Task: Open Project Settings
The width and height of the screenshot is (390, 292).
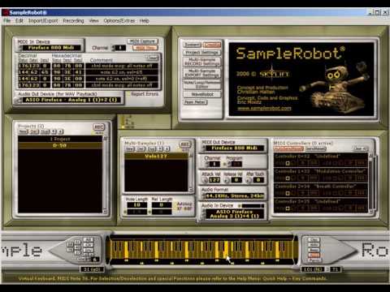Action: tap(202, 53)
